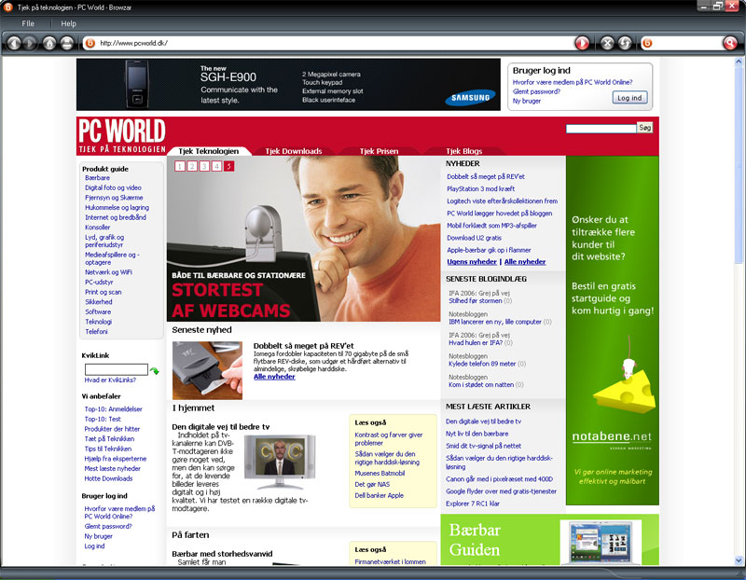The width and height of the screenshot is (746, 580).
Task: Select slide number 3 in the banner carousel
Action: point(204,166)
